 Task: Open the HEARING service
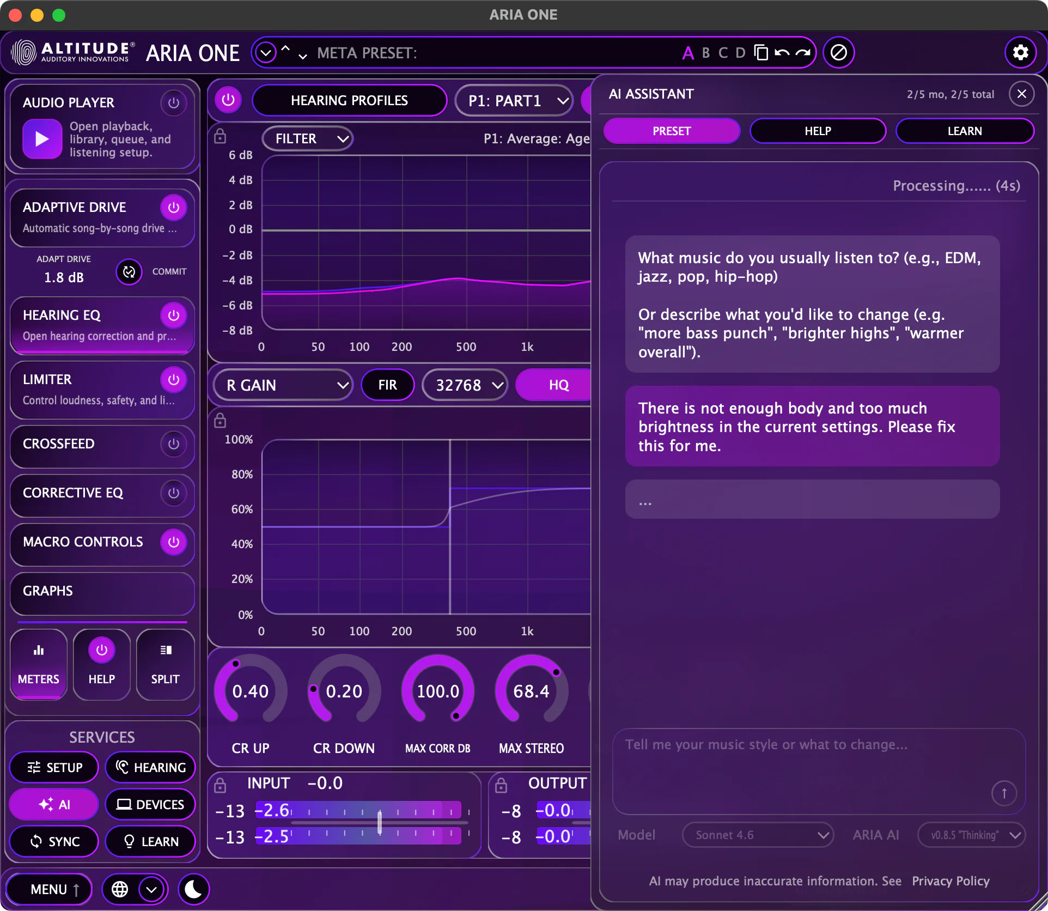(x=150, y=767)
